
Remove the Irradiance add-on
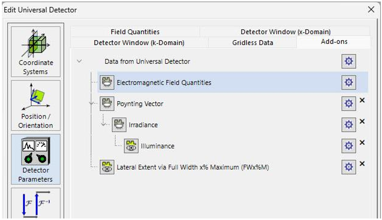[x=362, y=122]
